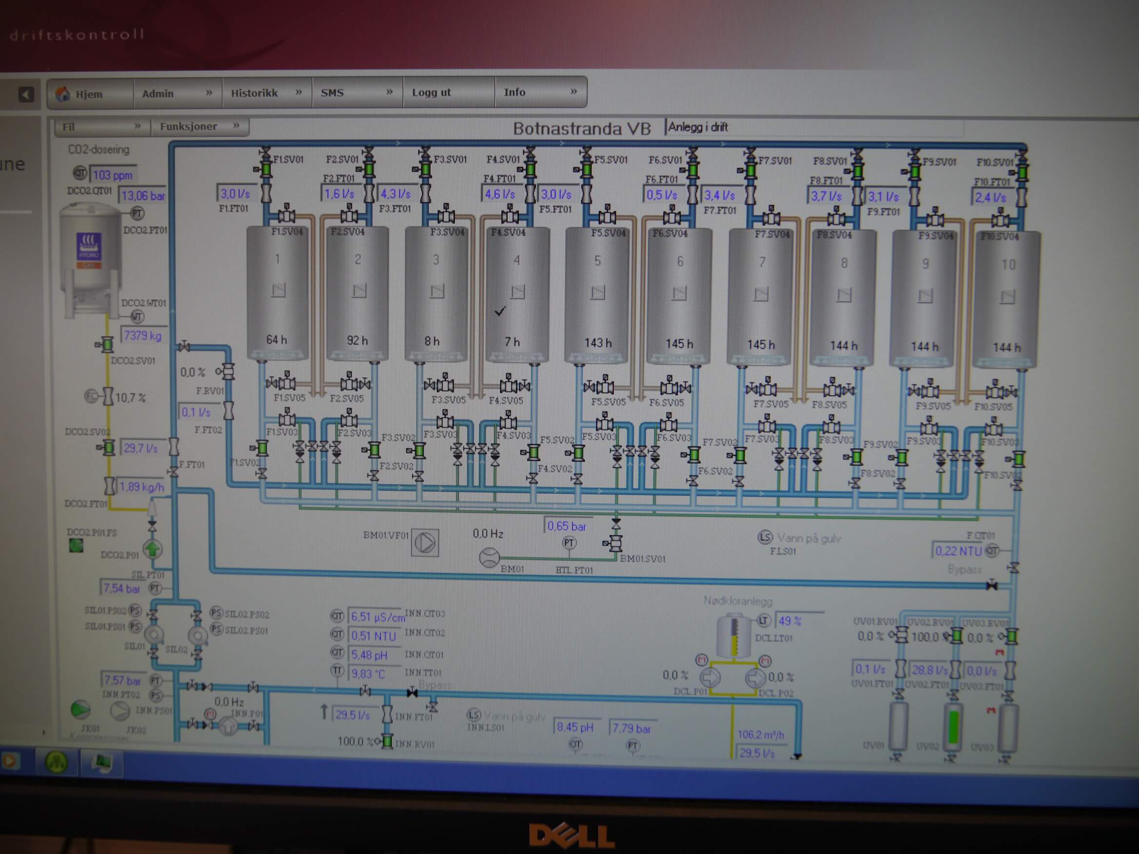
Task: Click the JK02 compressor icon
Action: (120, 711)
